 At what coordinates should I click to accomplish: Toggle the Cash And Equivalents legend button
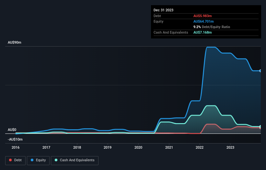pyautogui.click(x=75, y=160)
